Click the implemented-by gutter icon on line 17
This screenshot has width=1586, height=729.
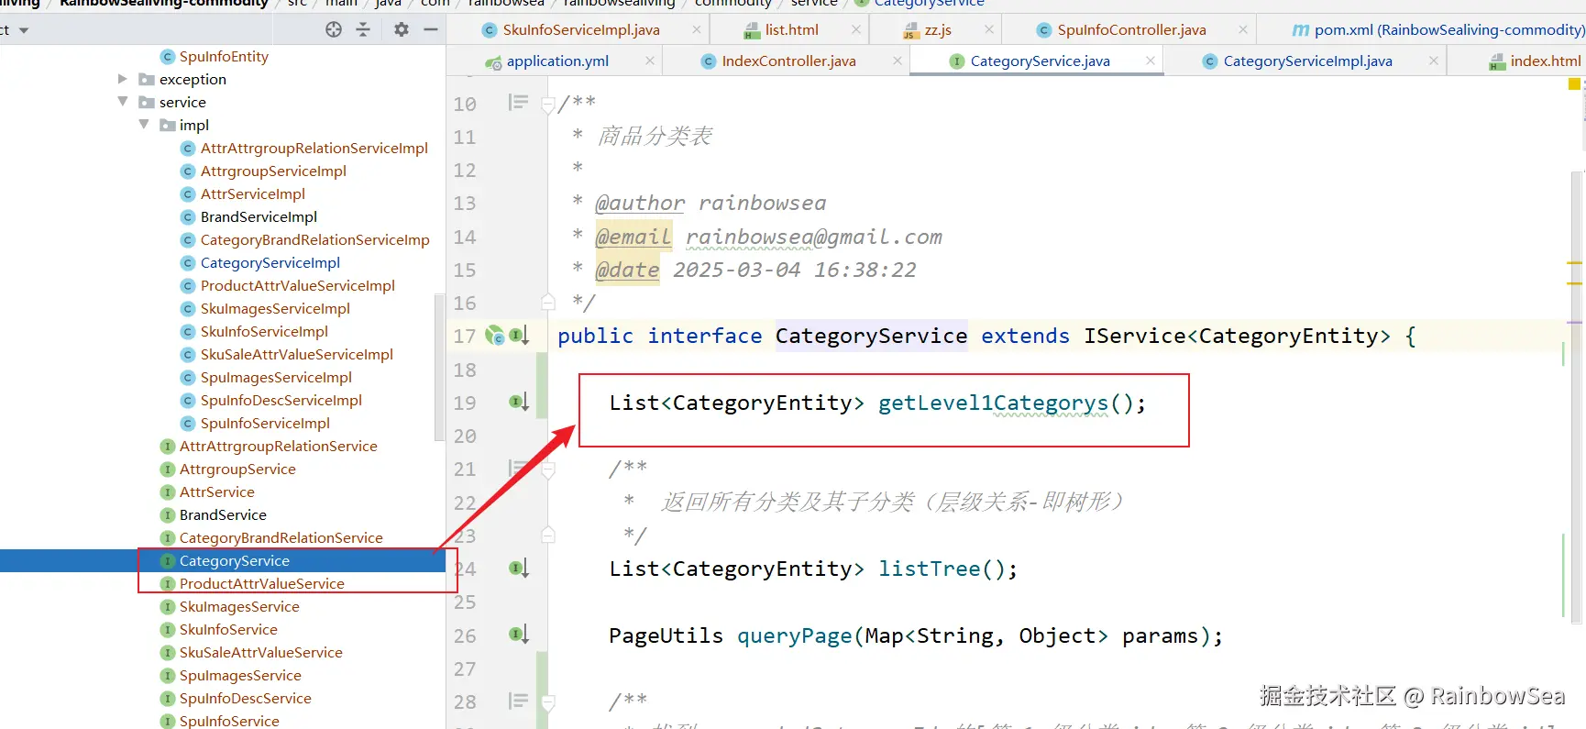495,336
